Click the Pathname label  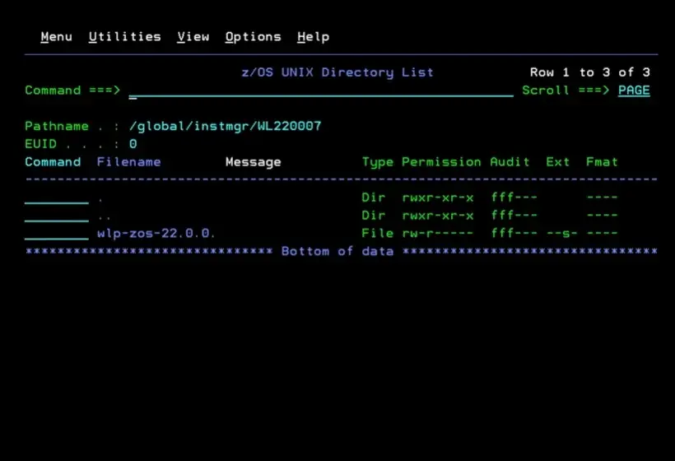[57, 126]
